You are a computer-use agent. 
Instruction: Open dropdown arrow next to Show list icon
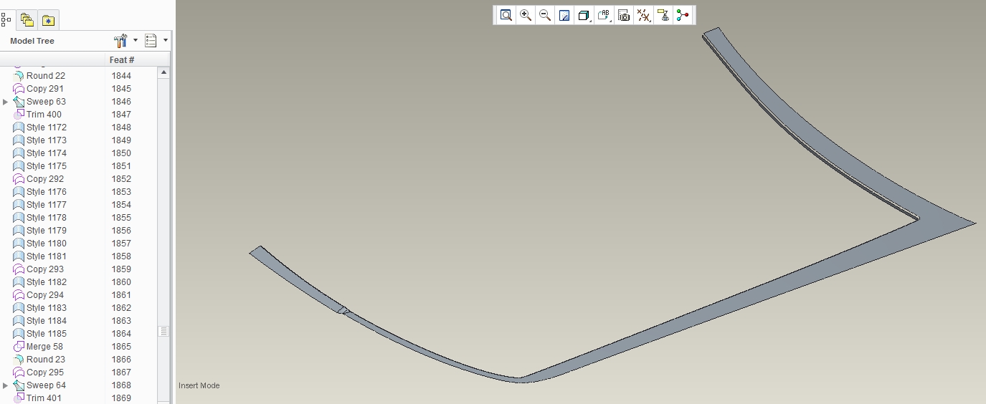point(166,41)
